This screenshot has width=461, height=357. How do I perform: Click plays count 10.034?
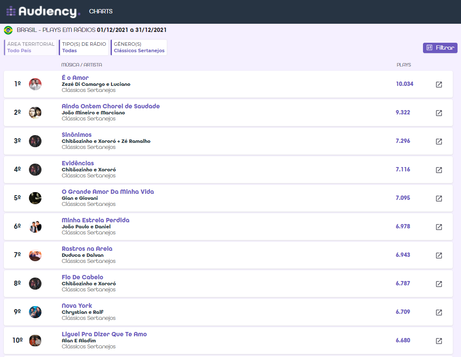tap(404, 84)
